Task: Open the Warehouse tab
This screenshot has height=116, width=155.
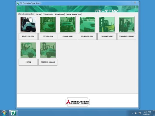Action: (x=59, y=14)
